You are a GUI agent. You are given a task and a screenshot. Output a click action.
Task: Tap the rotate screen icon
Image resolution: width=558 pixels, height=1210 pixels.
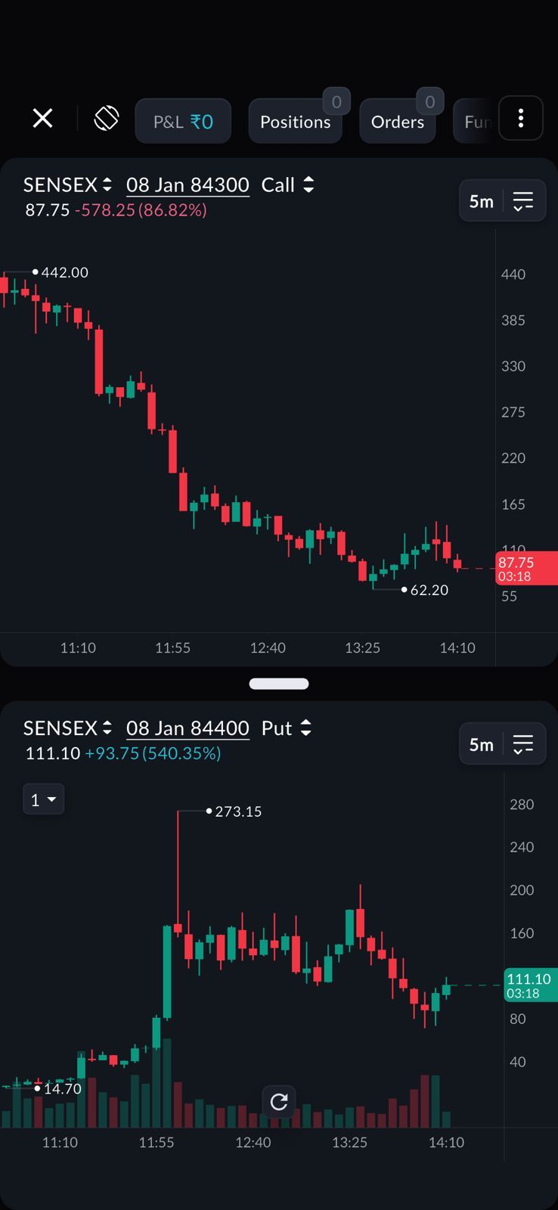[107, 119]
